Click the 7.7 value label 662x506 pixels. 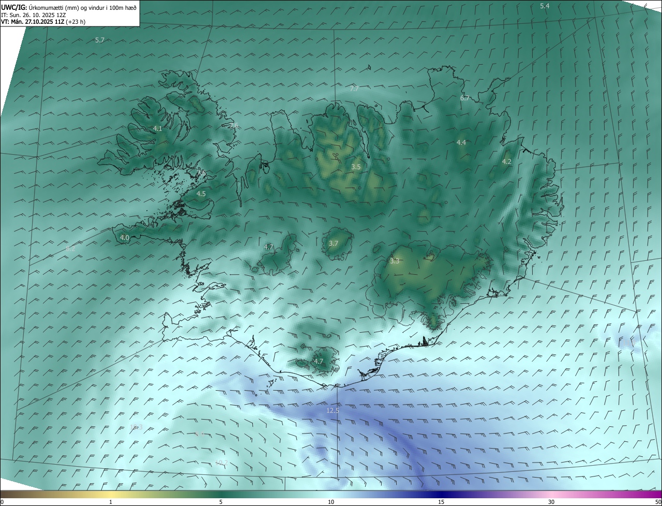(x=354, y=89)
